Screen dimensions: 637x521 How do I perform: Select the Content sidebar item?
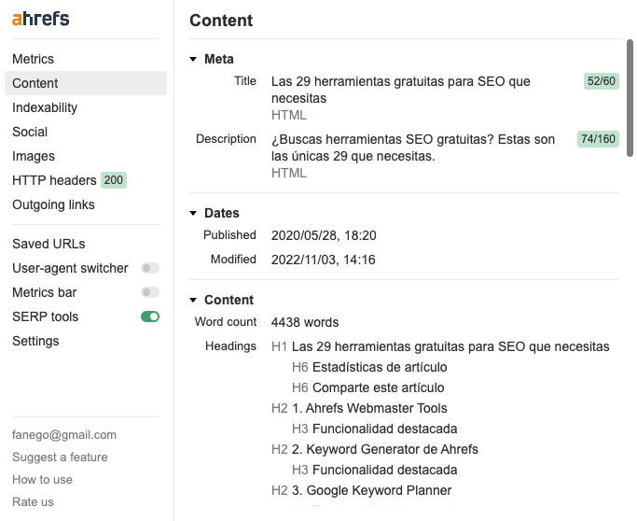click(86, 83)
